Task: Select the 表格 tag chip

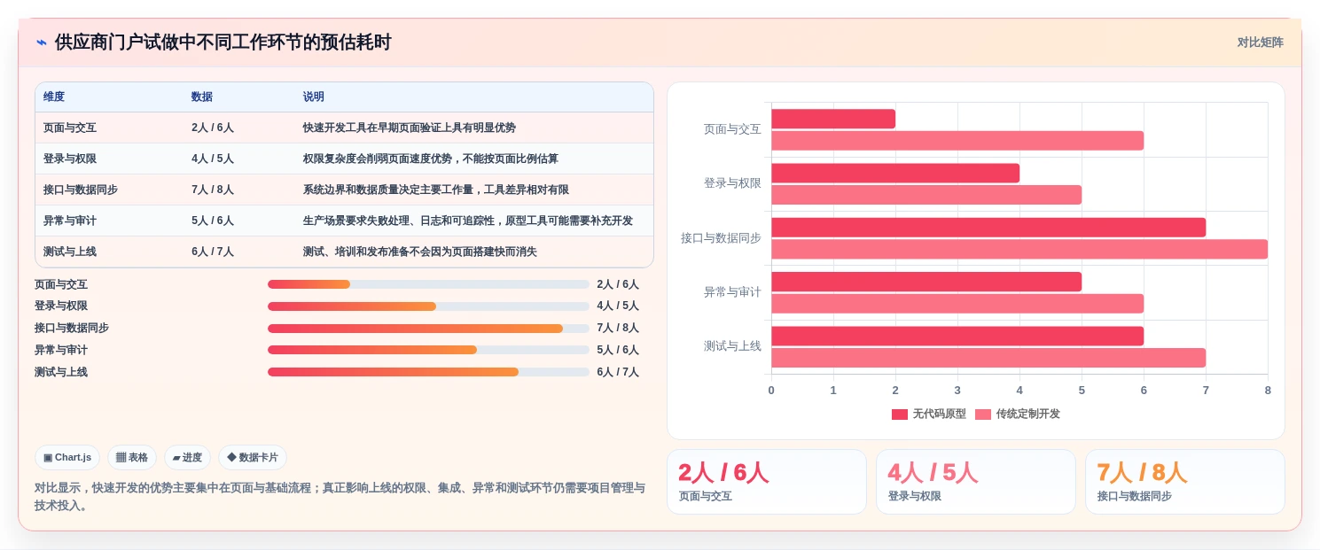Action: point(132,458)
